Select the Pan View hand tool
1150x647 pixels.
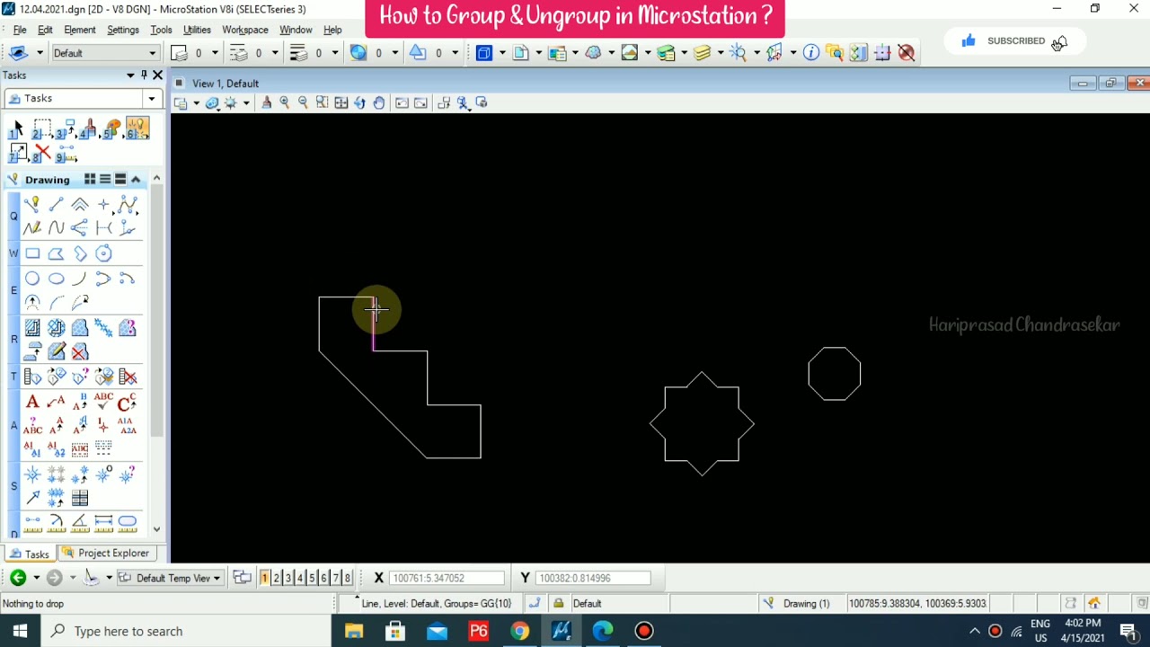[378, 102]
